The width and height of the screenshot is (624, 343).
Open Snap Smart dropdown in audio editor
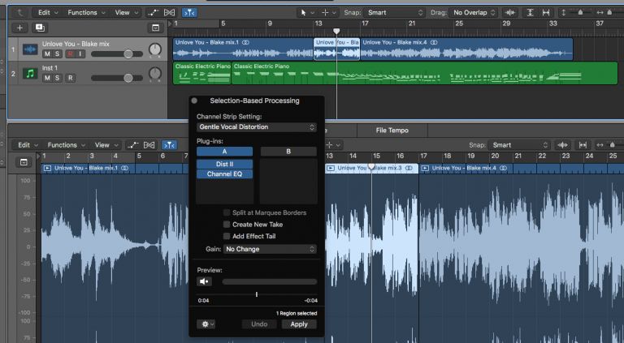(518, 145)
